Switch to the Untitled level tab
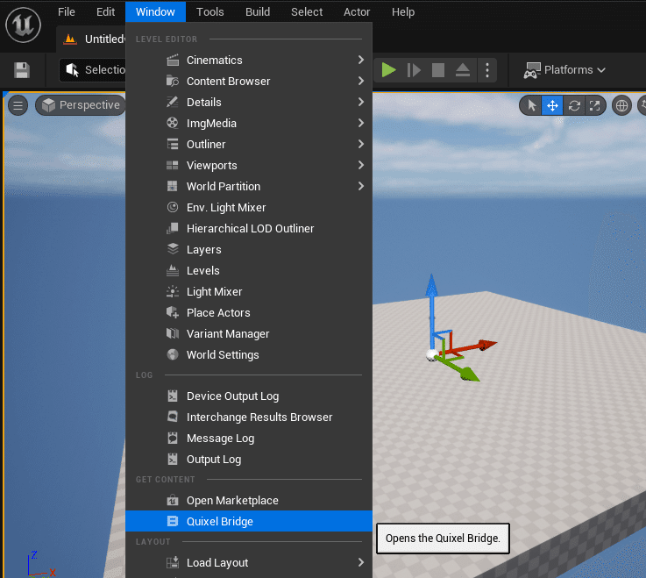Image resolution: width=646 pixels, height=578 pixels. coord(91,39)
